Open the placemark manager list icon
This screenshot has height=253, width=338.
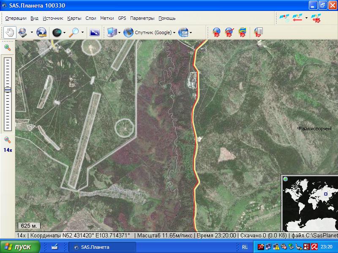pos(258,32)
